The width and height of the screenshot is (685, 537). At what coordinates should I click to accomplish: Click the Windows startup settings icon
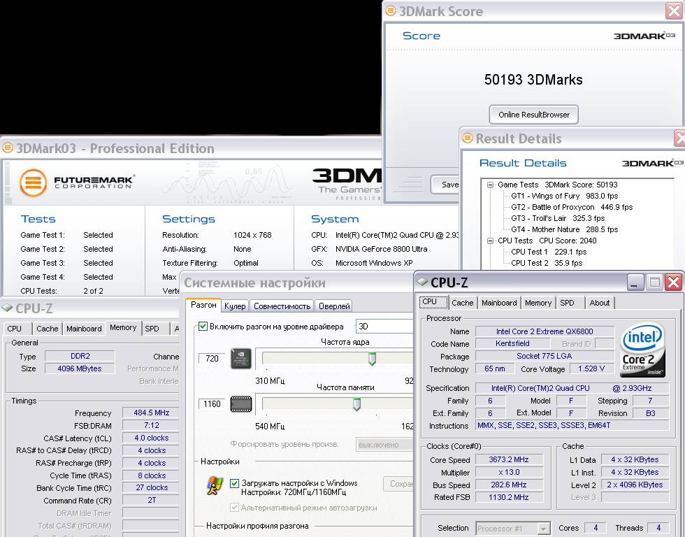214,486
